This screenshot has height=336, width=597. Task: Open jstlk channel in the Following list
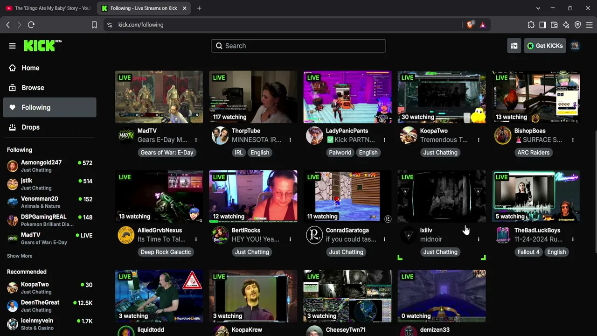tap(49, 184)
